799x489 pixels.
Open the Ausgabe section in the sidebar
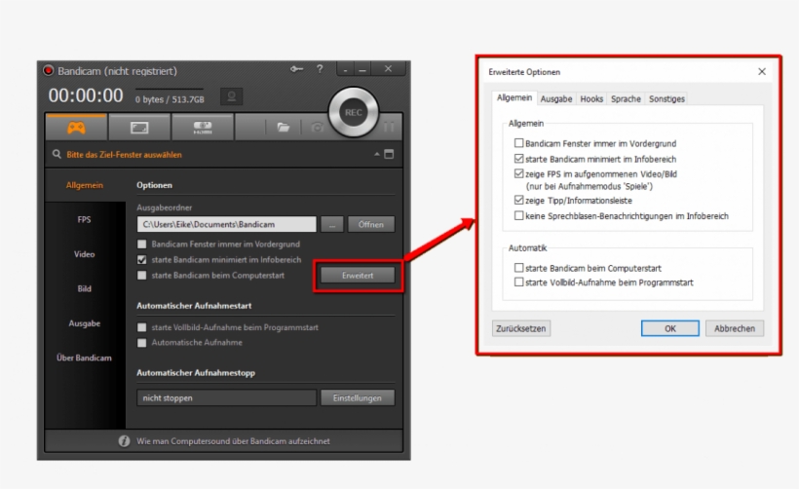coord(85,323)
